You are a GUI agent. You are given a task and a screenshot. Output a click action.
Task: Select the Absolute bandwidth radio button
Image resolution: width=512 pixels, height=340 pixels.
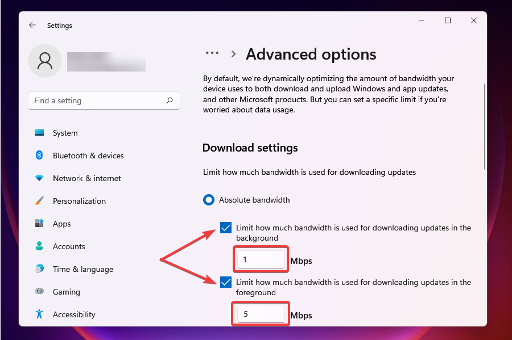(x=208, y=200)
